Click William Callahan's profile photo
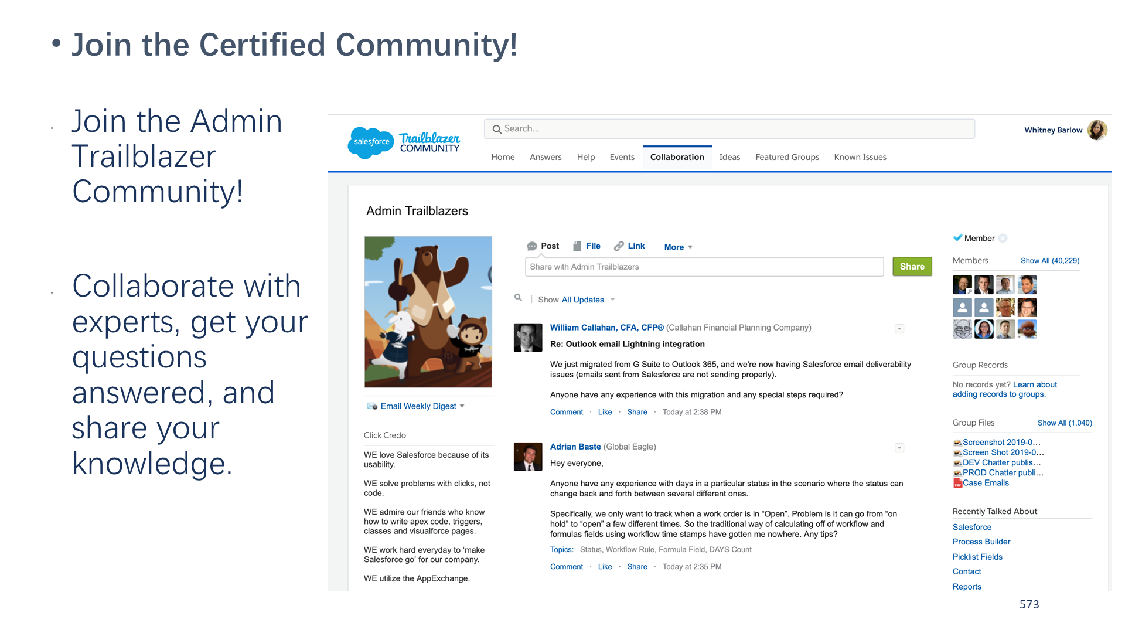Screen dimensions: 1125x633 (x=528, y=338)
